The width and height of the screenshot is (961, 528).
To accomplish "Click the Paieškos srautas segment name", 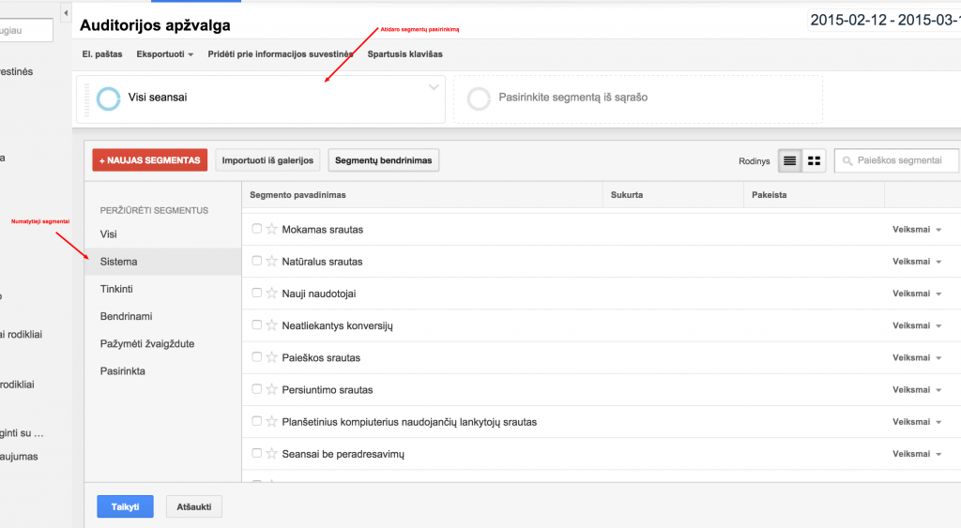I will [321, 357].
